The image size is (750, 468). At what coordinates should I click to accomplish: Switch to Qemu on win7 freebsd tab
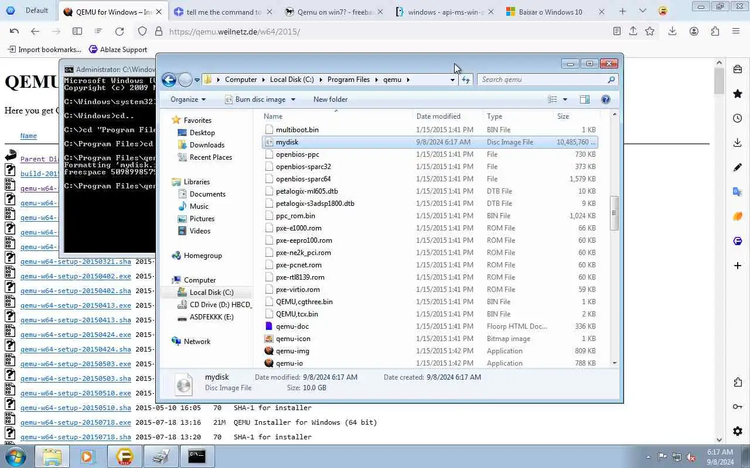333,12
